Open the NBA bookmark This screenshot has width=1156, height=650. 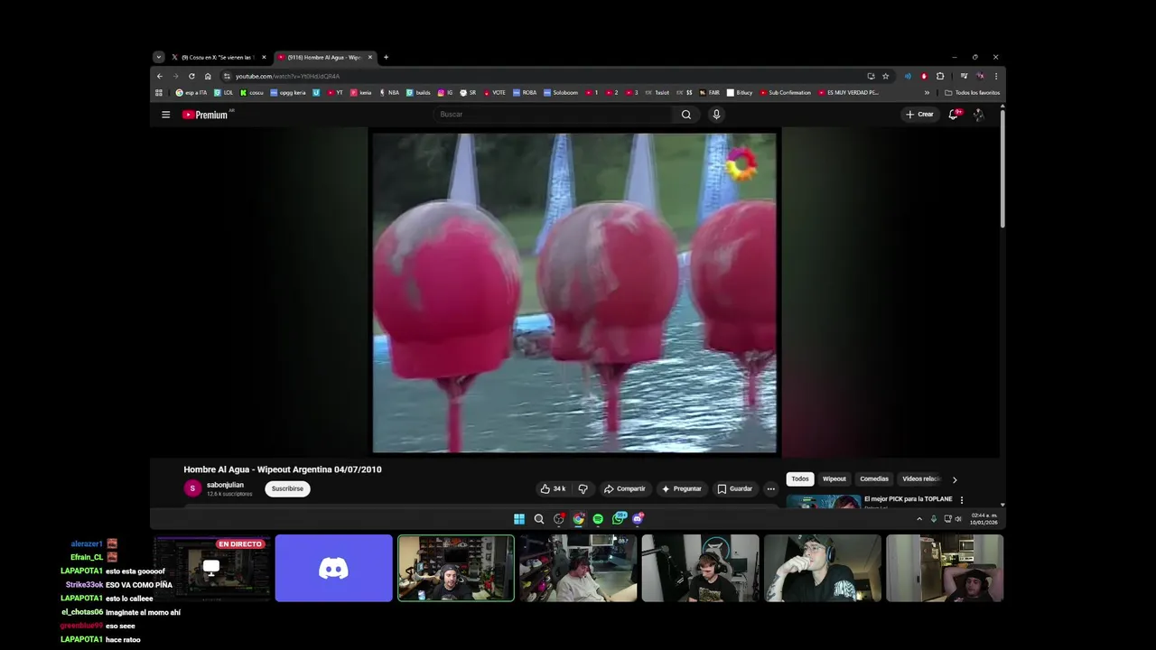point(389,92)
